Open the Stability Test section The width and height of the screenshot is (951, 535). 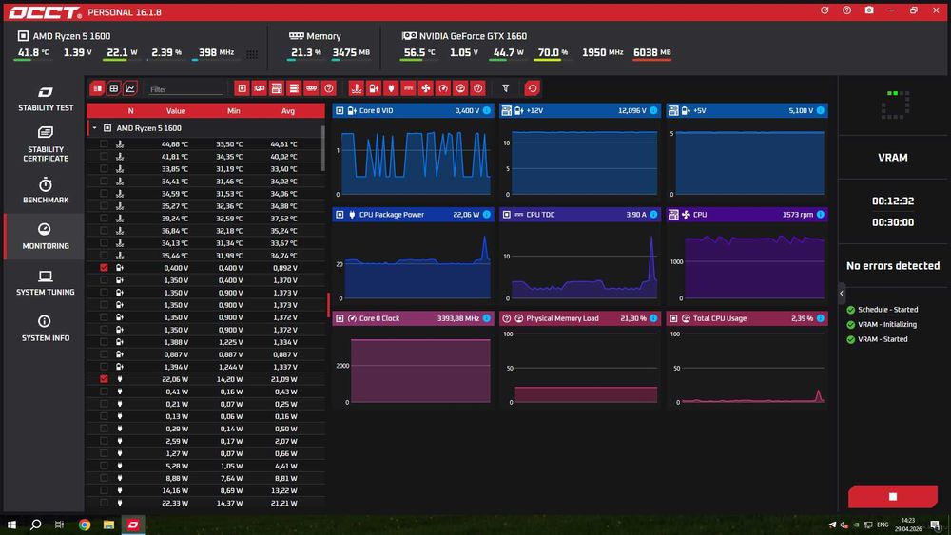46,99
